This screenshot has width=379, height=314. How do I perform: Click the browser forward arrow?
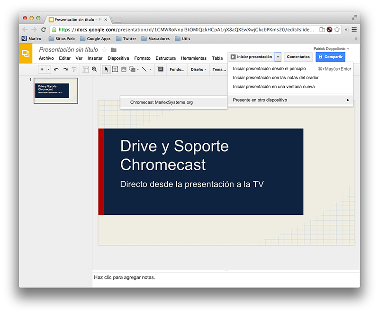tap(34, 29)
